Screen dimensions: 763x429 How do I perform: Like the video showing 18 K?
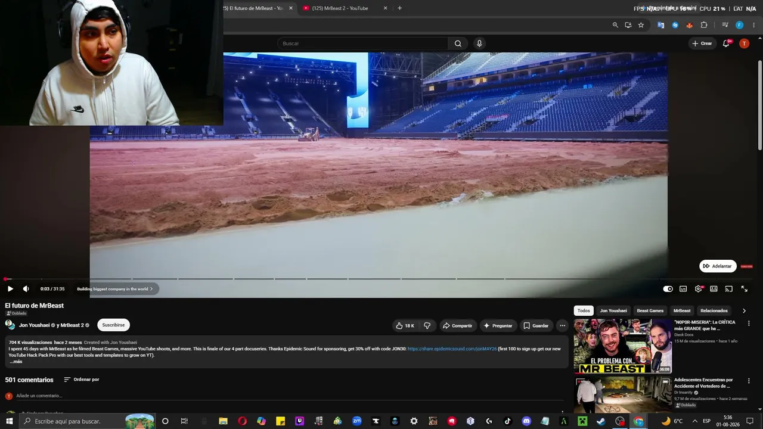click(x=405, y=326)
